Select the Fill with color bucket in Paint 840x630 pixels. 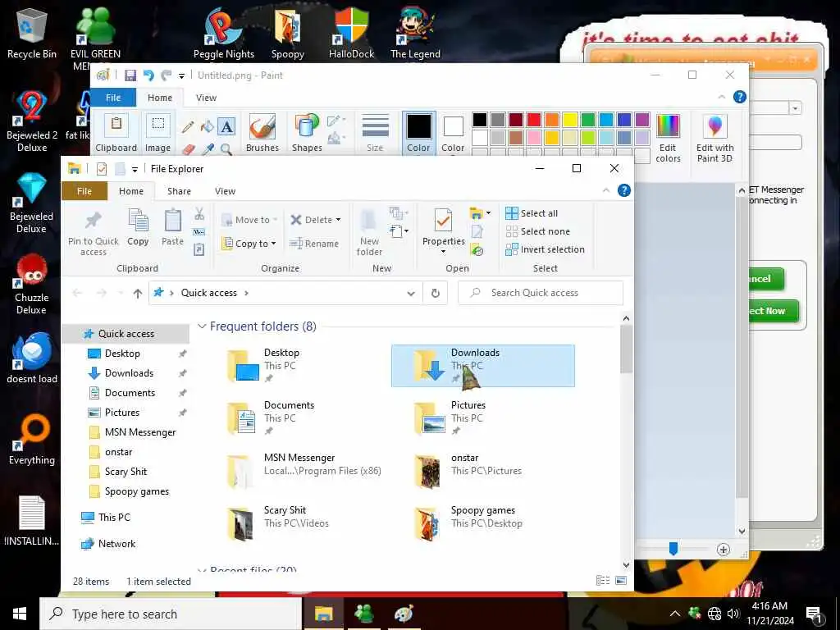[207, 127]
